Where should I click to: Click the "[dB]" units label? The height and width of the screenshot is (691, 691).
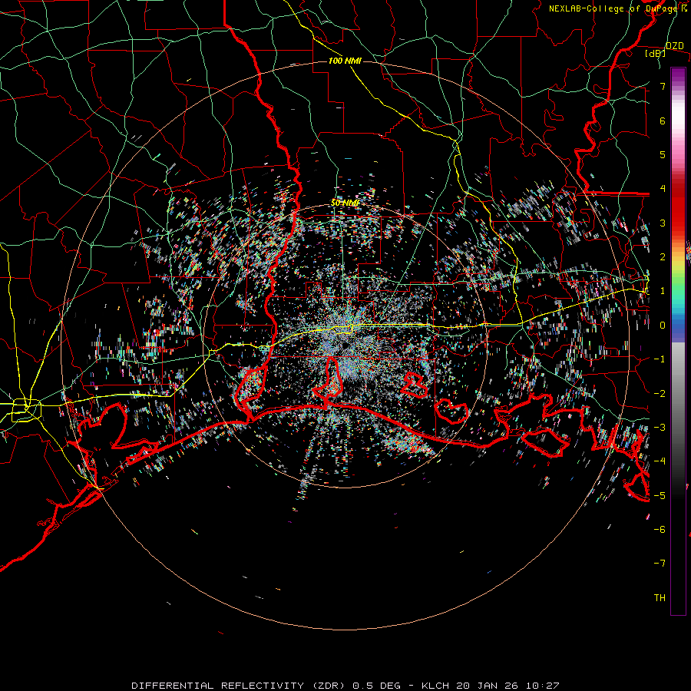(656, 54)
